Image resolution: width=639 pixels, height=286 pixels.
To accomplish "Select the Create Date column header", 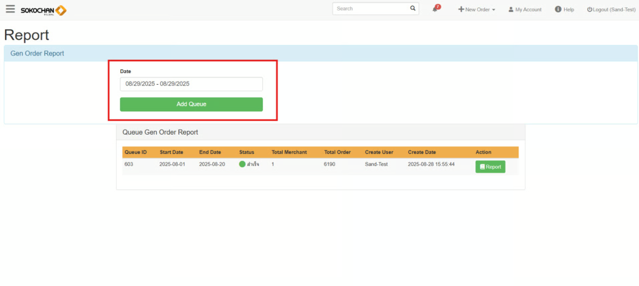I will tap(422, 152).
